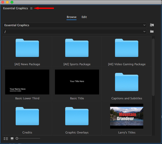The height and width of the screenshot is (144, 162).
Task: Click the "Basic Lower Third" label
Action: (27, 98)
